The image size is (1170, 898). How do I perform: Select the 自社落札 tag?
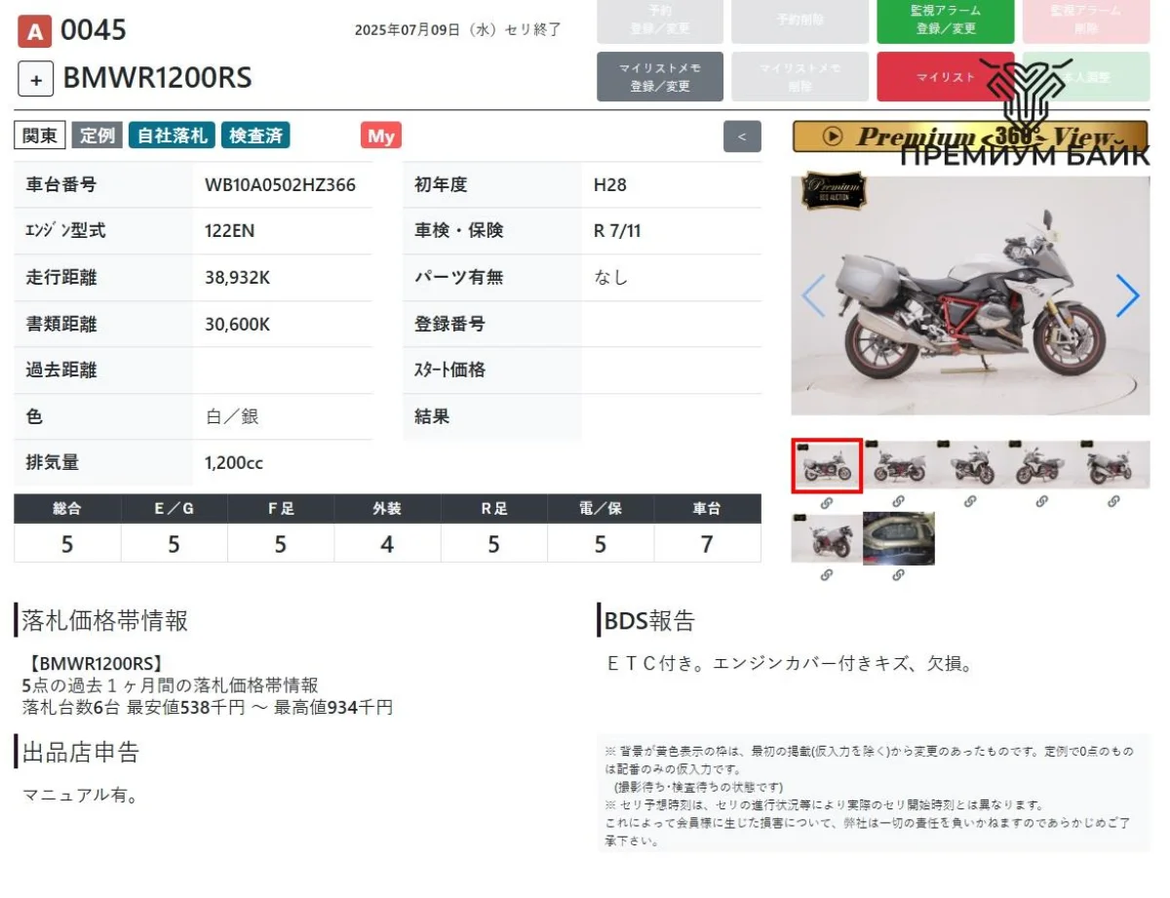[x=172, y=136]
